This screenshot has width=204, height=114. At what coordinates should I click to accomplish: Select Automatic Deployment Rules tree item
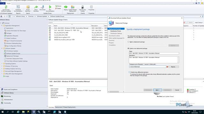tap(14, 59)
